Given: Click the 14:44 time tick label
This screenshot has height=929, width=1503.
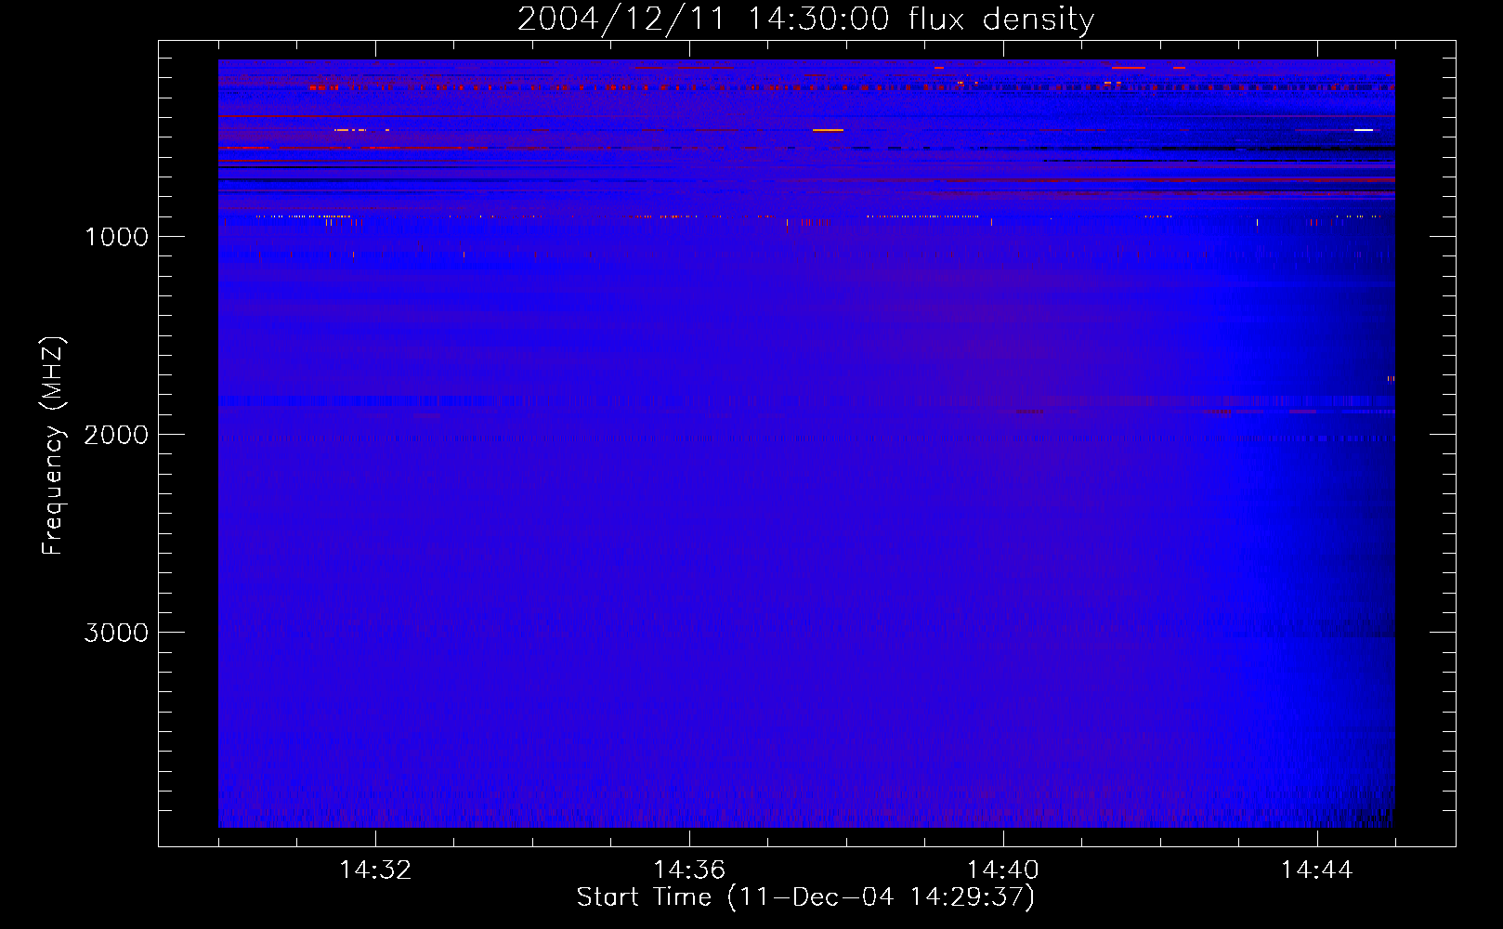Looking at the screenshot, I should pyautogui.click(x=1317, y=870).
